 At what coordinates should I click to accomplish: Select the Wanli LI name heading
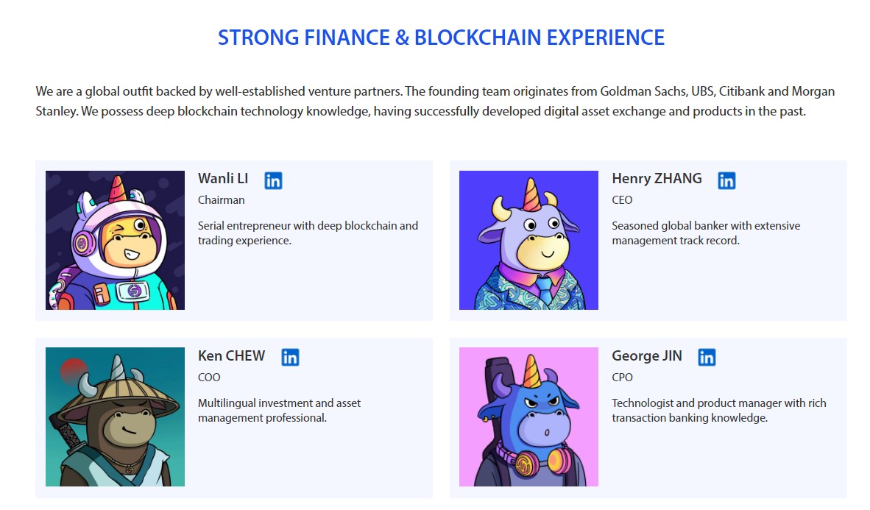pyautogui.click(x=223, y=179)
